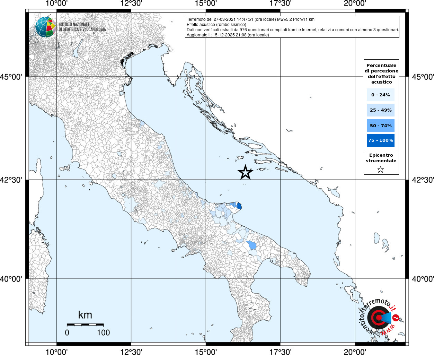The image size is (434, 355).
Task: Click the top axis label 12°30'
Action: (x=131, y=3)
